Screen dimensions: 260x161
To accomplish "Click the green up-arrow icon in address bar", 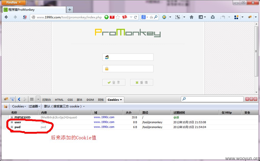I will [x=107, y=17].
